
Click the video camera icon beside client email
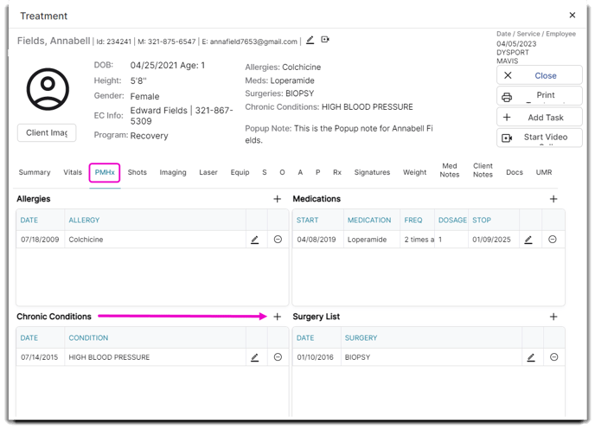325,40
